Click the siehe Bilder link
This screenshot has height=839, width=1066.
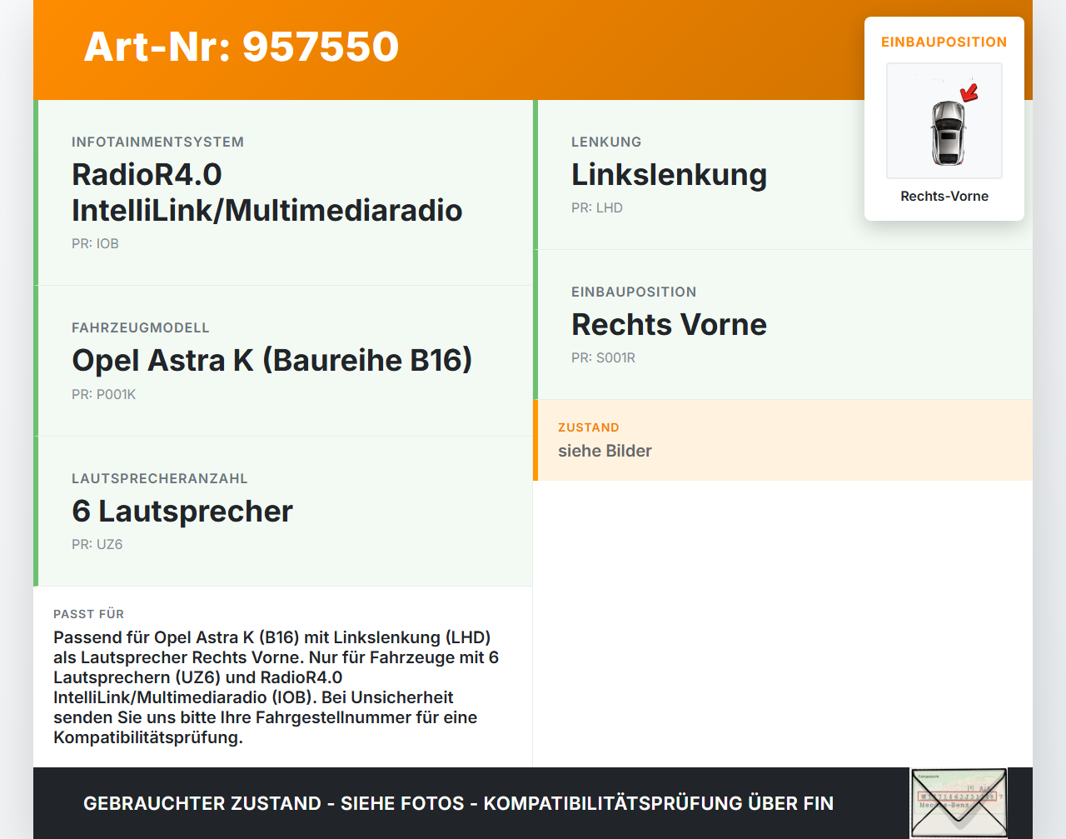tap(605, 451)
